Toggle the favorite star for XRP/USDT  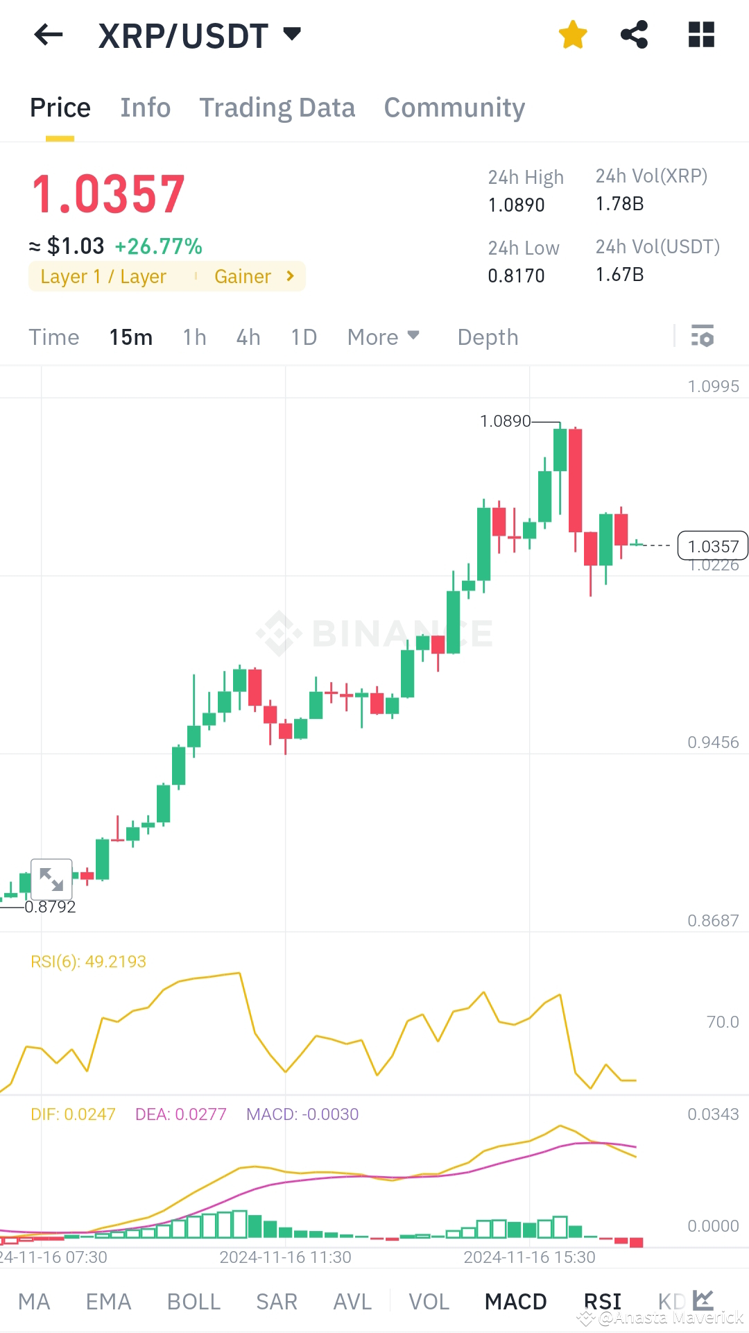pyautogui.click(x=573, y=34)
